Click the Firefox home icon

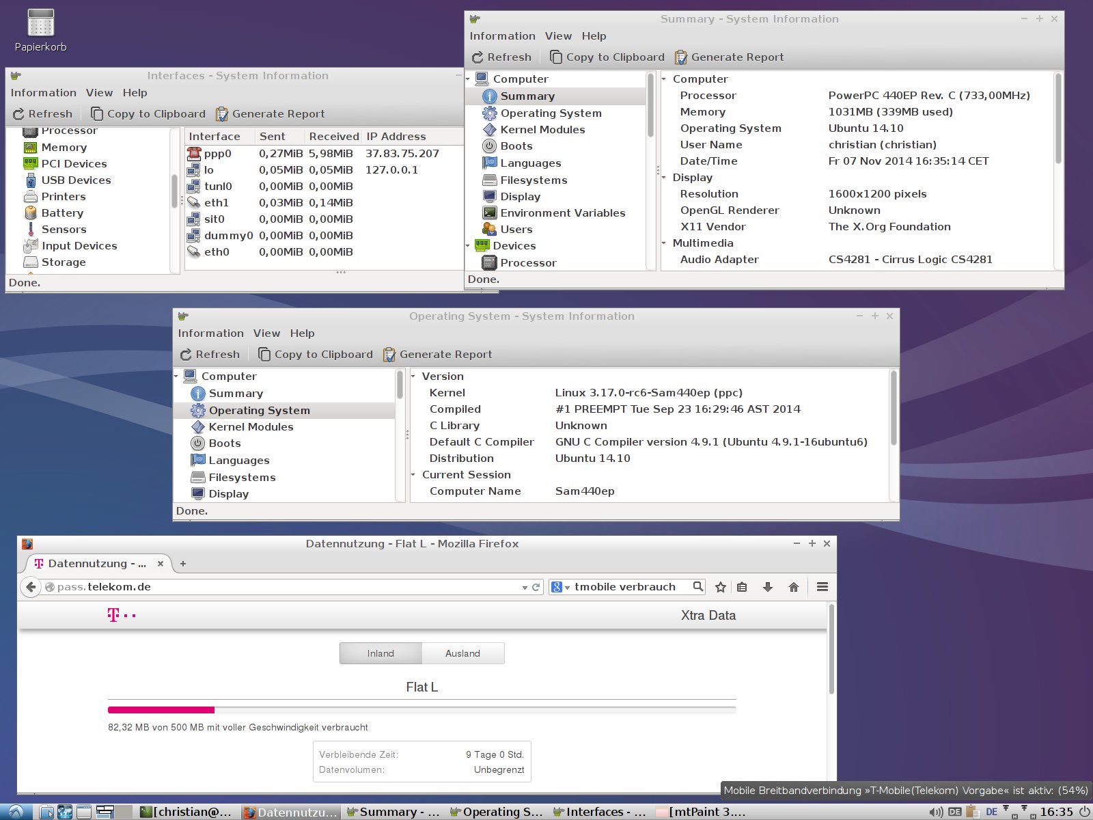pyautogui.click(x=793, y=587)
